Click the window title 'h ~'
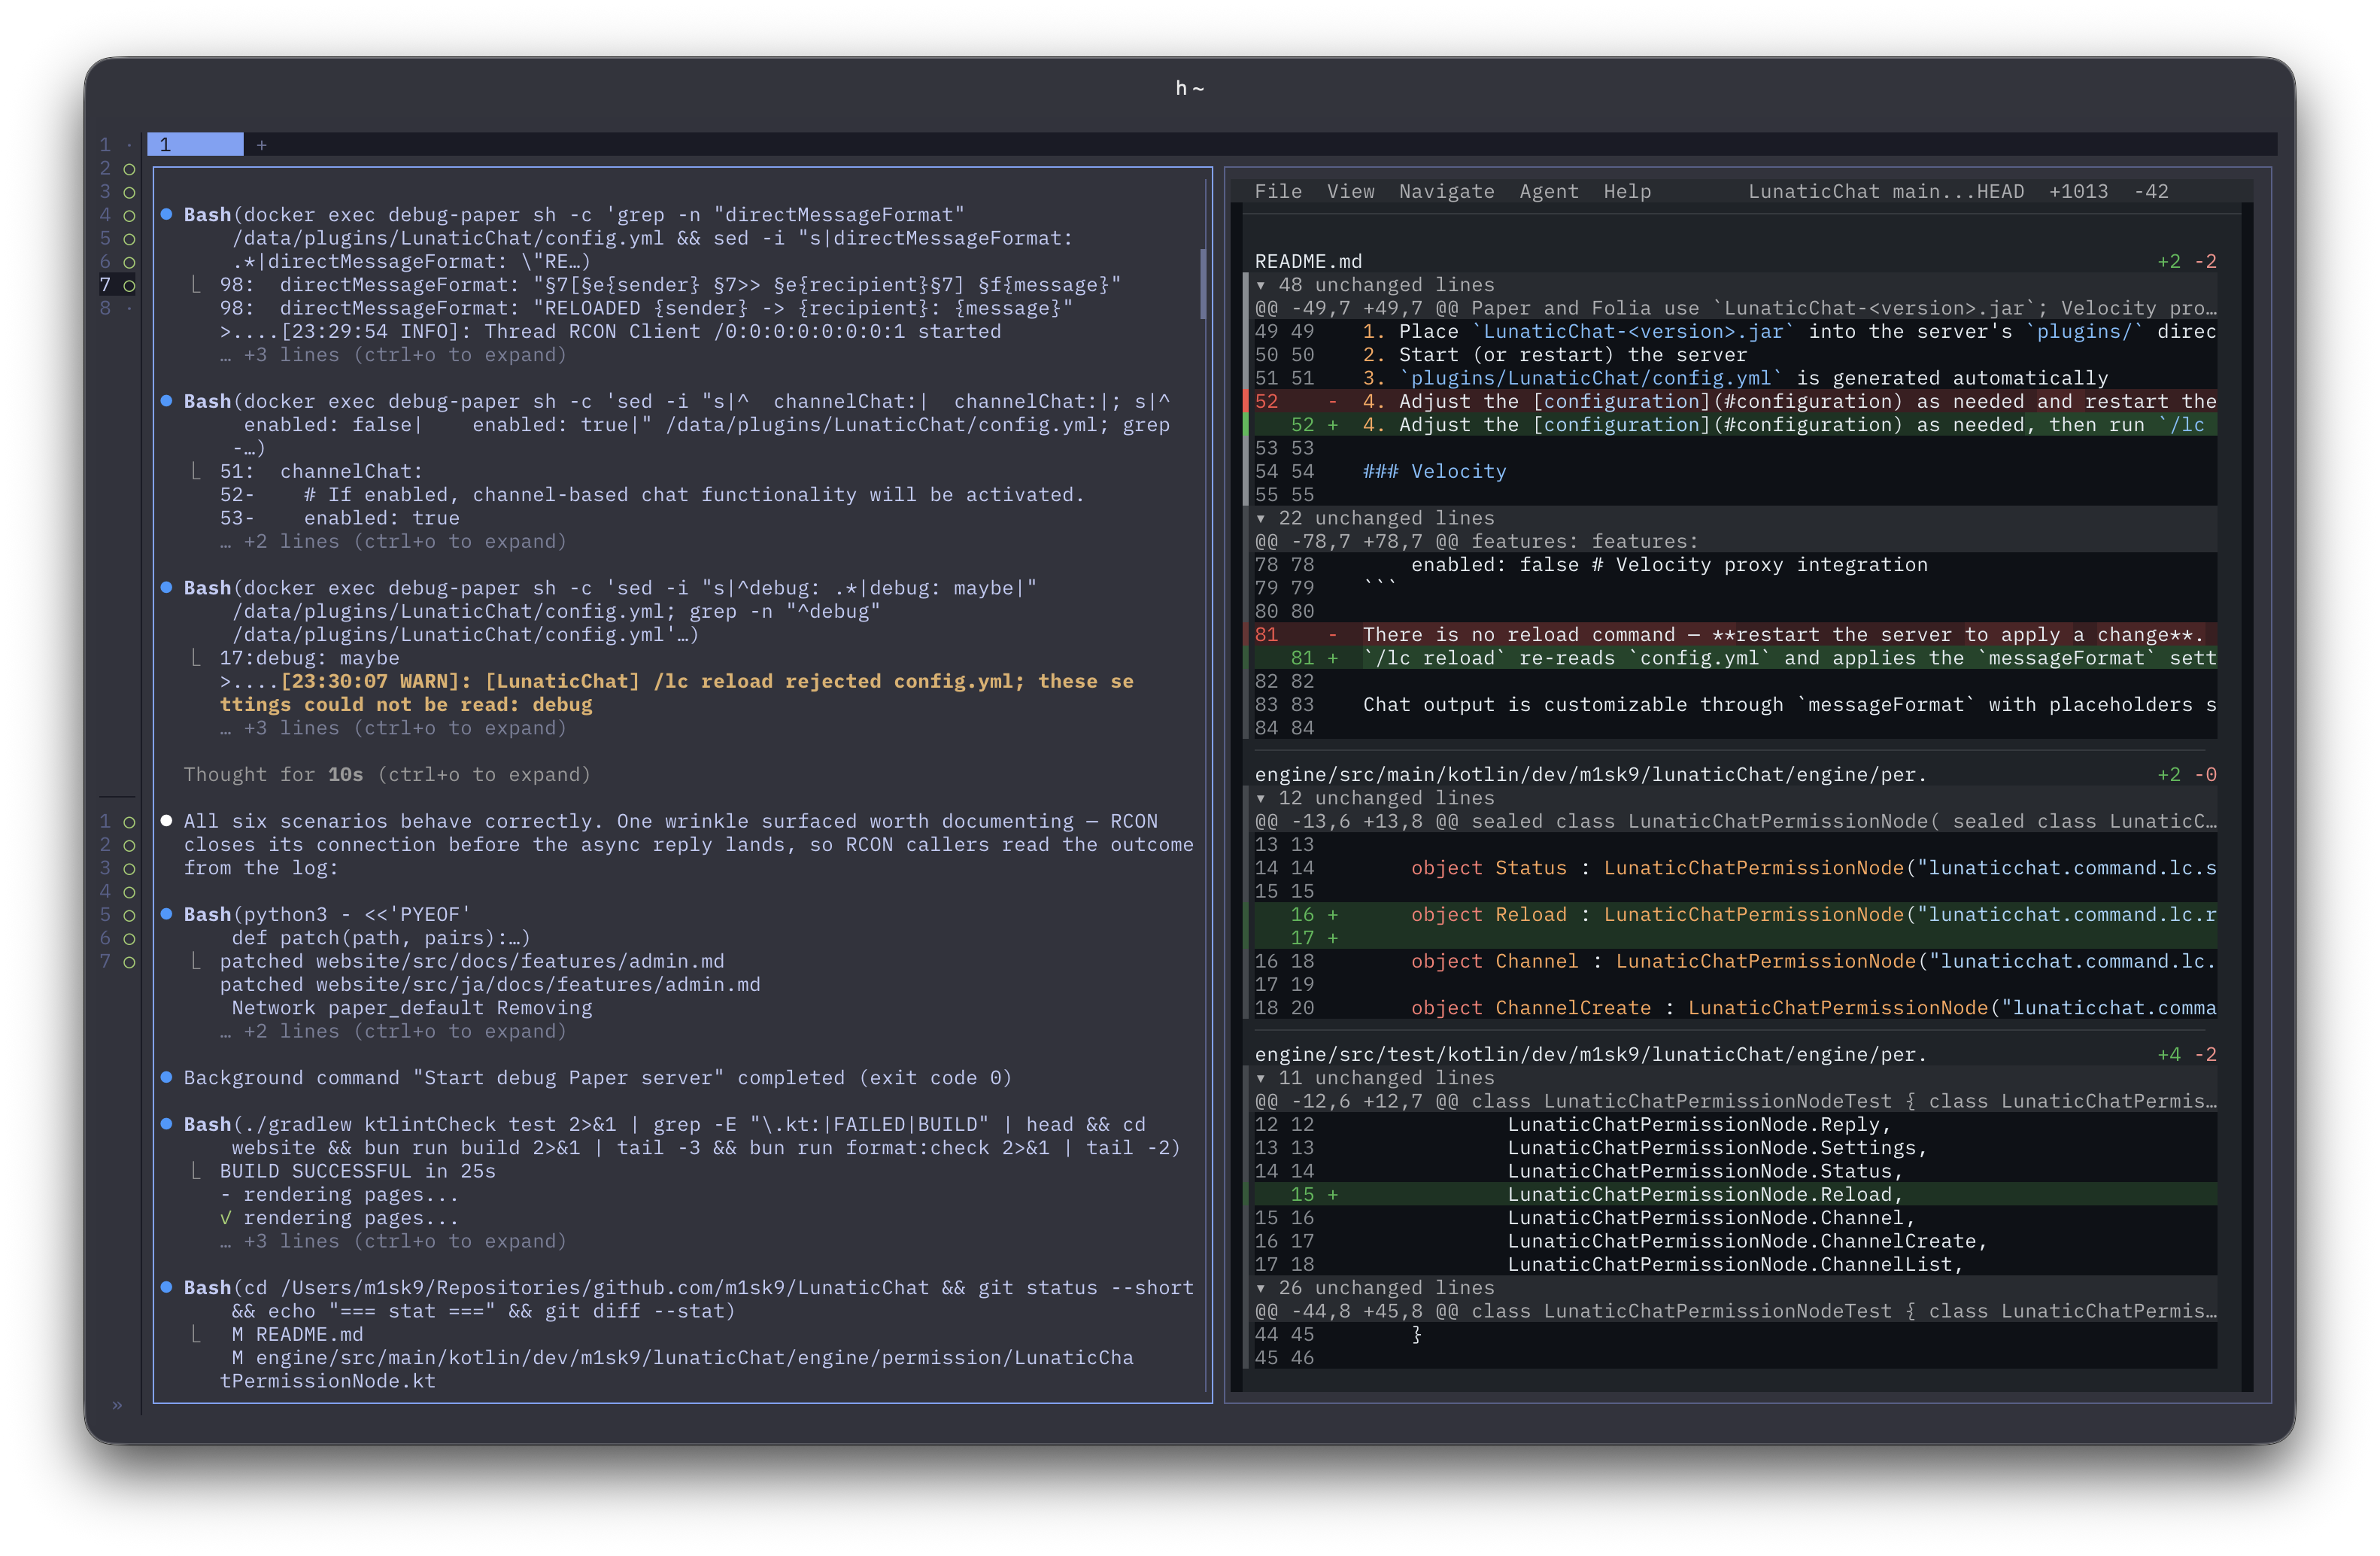 click(1189, 88)
